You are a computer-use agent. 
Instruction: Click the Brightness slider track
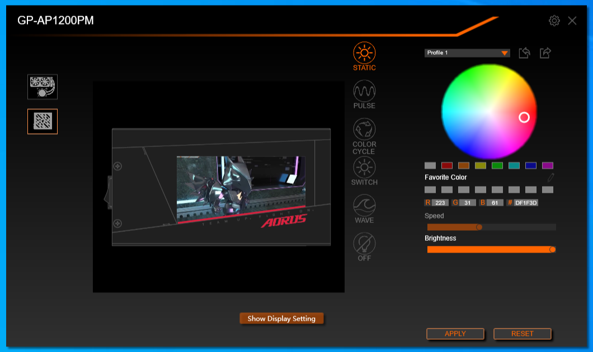click(x=490, y=249)
